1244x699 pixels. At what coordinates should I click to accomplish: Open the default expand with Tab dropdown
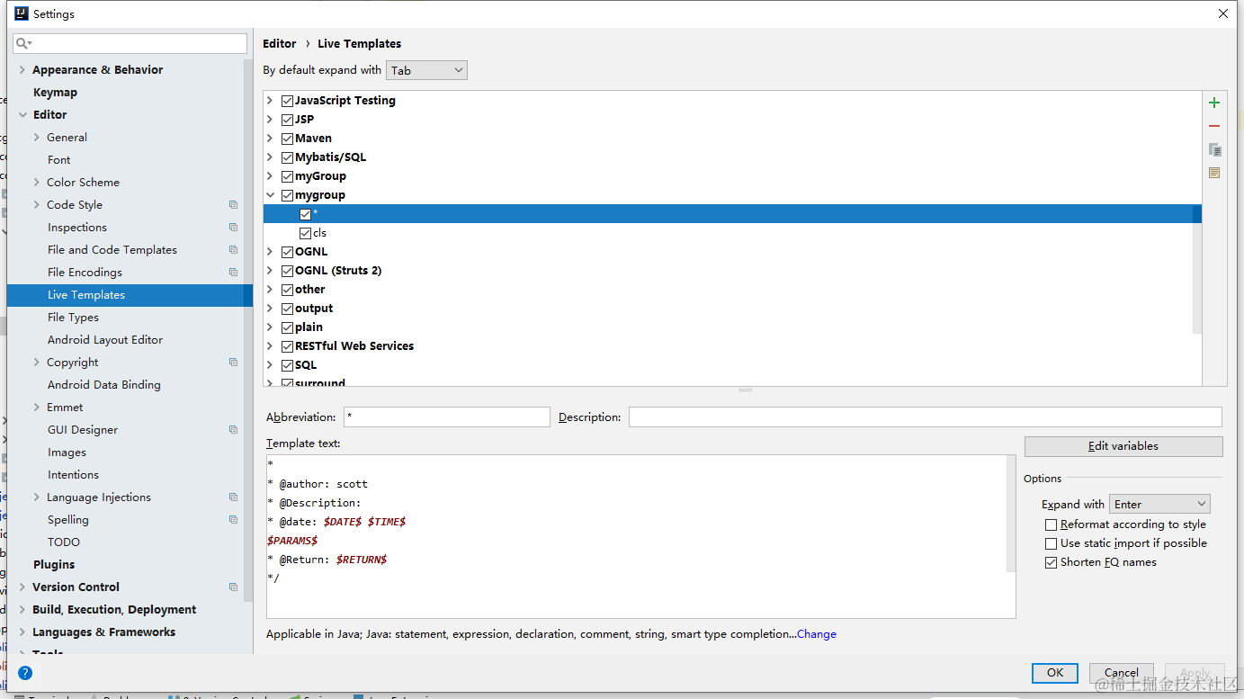(426, 70)
